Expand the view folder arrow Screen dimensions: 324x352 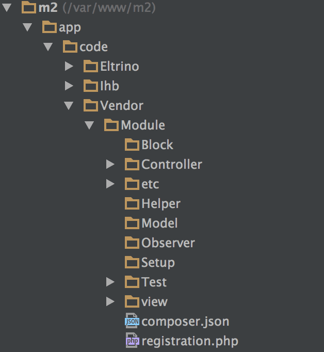pos(110,302)
